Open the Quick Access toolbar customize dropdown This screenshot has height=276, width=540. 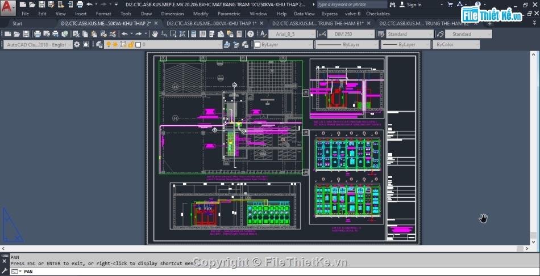tap(116, 5)
